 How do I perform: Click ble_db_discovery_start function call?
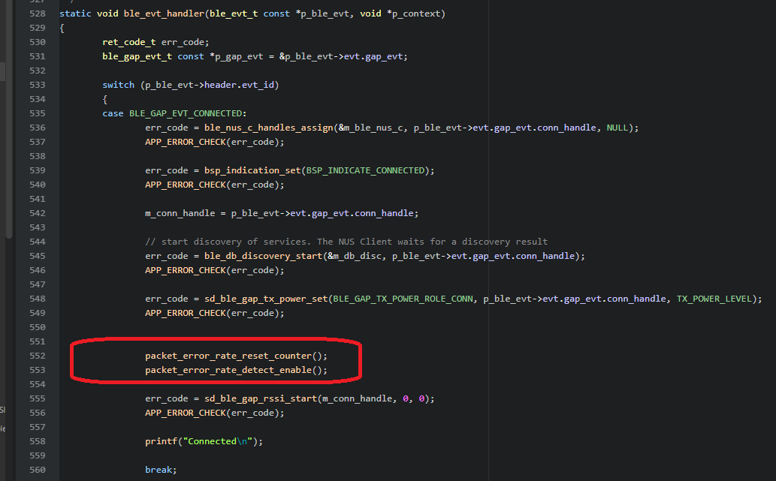point(263,256)
